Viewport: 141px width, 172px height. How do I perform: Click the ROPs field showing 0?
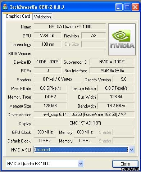point(47,71)
